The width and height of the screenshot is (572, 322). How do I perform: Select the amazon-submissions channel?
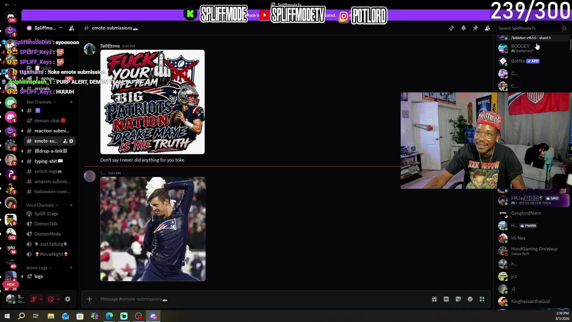tap(49, 182)
